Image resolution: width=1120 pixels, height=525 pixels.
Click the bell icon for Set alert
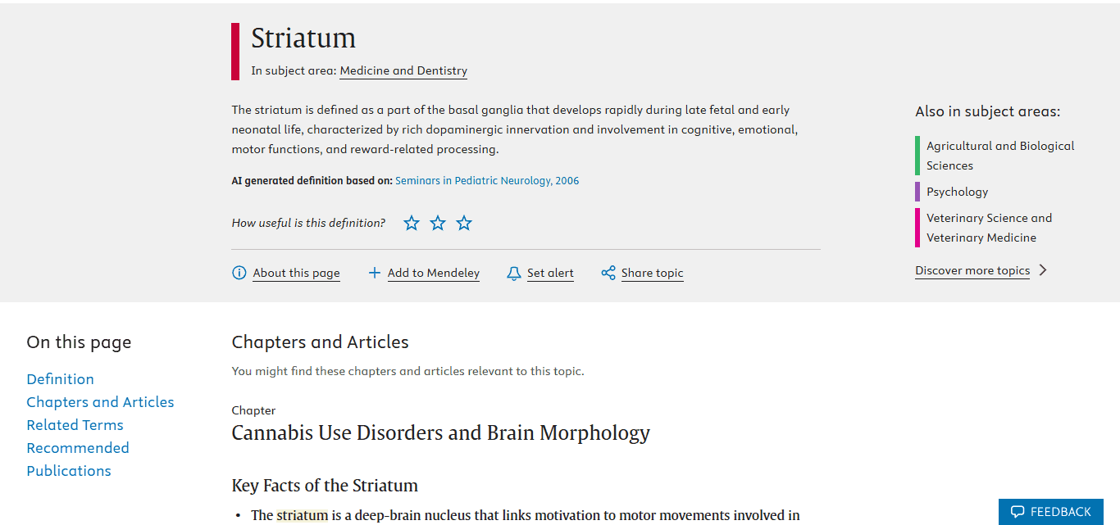click(514, 273)
